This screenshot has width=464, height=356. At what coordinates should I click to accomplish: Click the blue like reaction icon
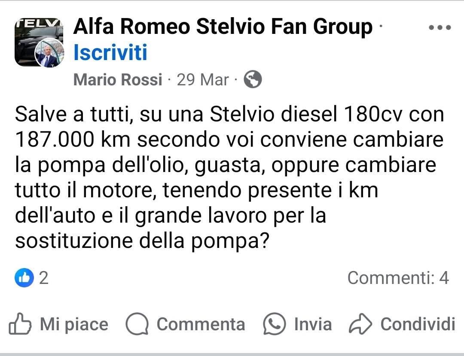24,278
